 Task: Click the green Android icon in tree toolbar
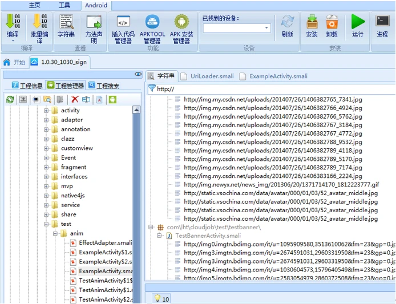112,99
